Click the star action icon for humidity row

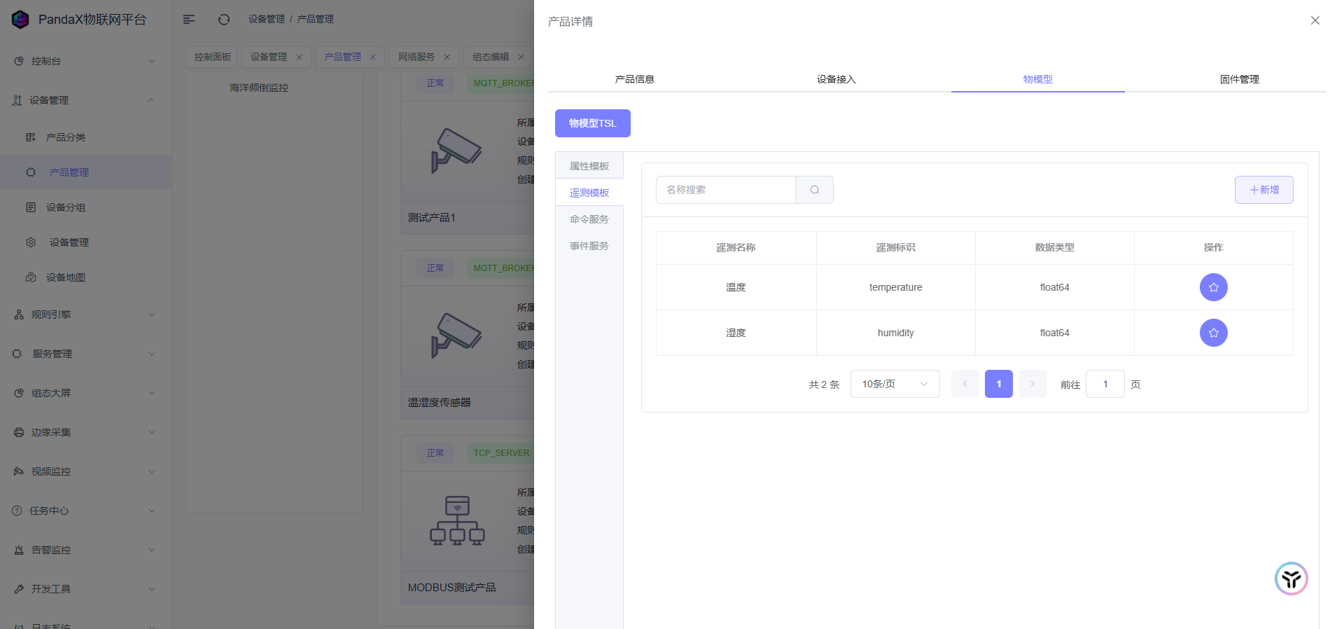[1213, 333]
